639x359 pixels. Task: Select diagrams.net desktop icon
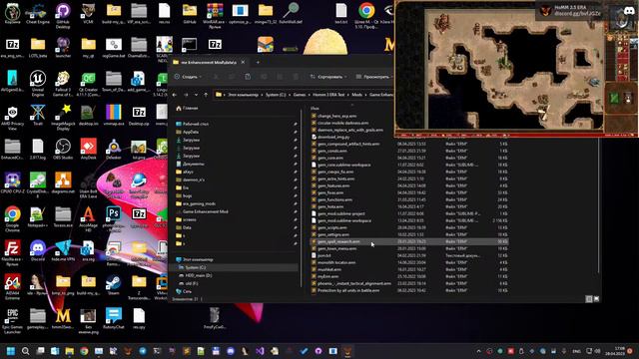coord(63,182)
